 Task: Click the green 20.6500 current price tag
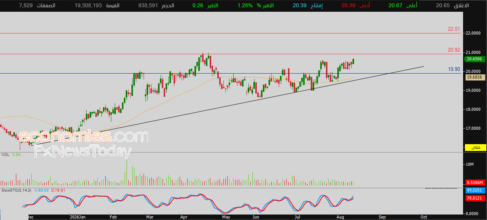pyautogui.click(x=474, y=59)
